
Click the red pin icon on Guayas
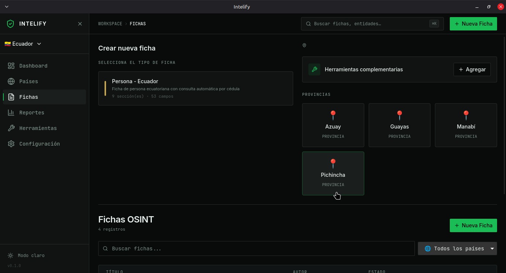click(x=400, y=115)
